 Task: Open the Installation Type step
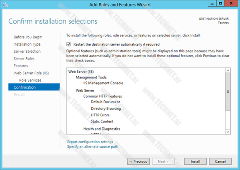[27, 44]
